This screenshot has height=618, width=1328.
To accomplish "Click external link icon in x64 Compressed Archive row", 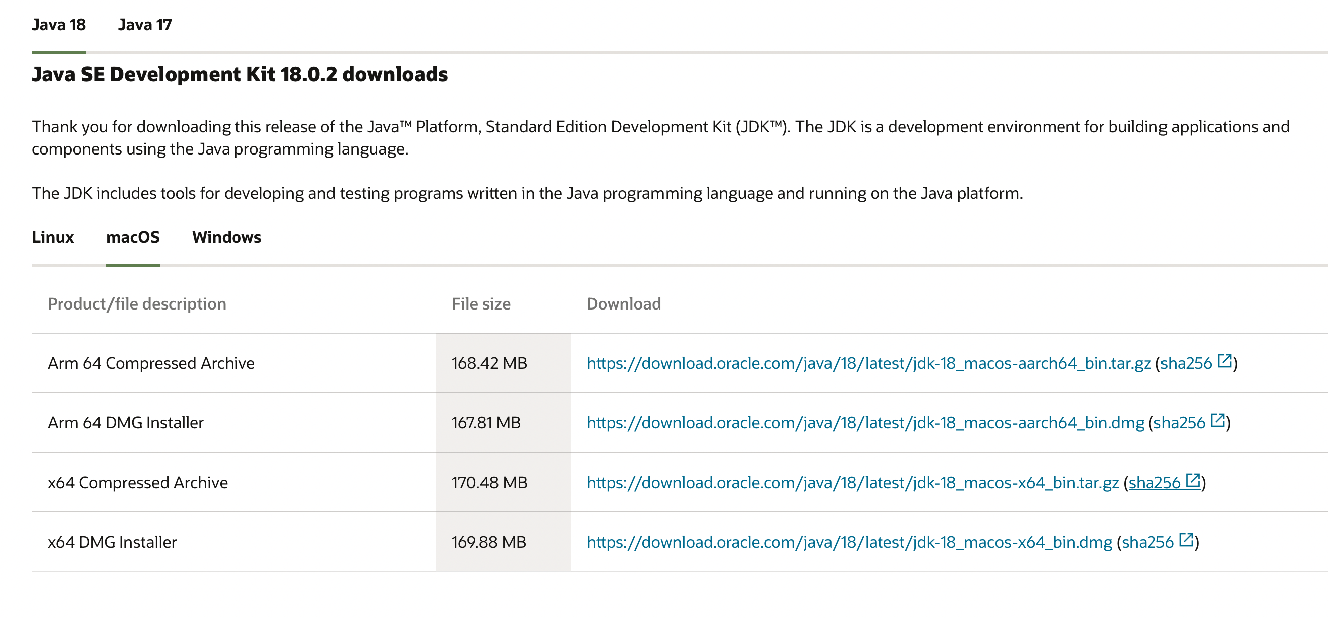I will (1193, 481).
